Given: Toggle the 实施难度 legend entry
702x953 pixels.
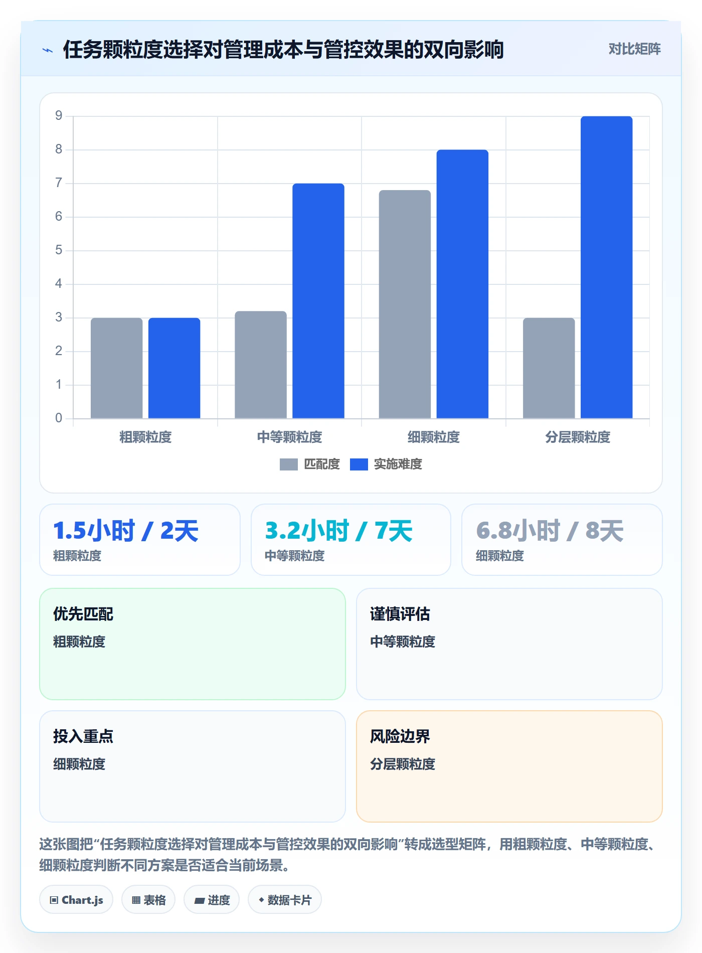Looking at the screenshot, I should (386, 464).
